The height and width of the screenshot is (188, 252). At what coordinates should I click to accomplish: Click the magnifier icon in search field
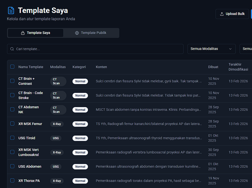tap(12, 49)
